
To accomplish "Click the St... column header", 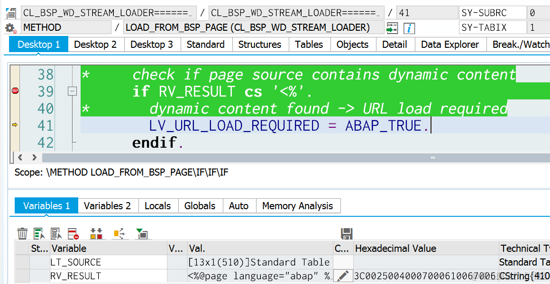I will 40,248.
